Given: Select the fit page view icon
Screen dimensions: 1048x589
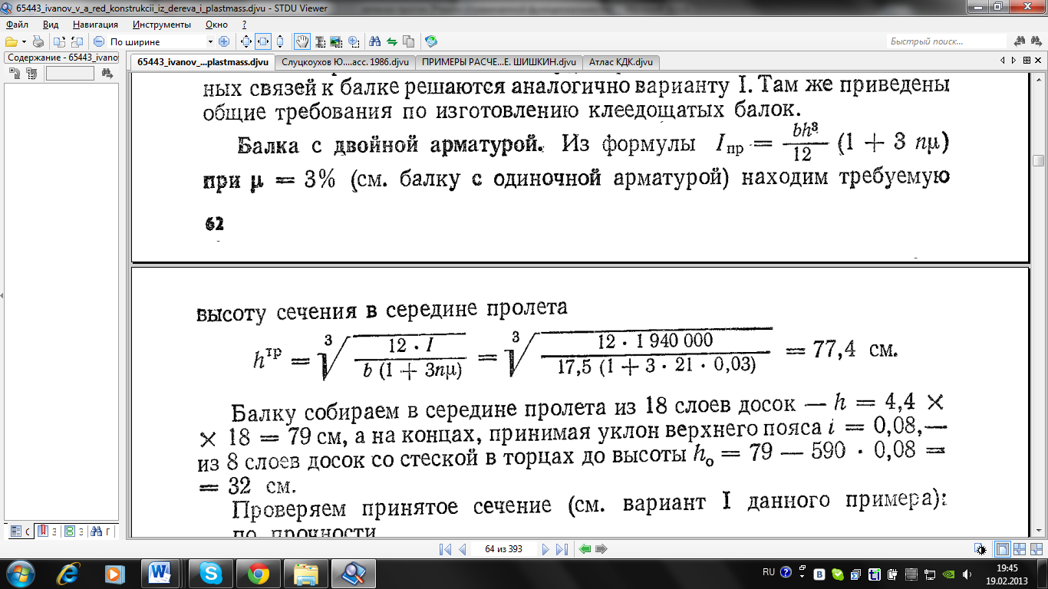Looking at the screenshot, I should (x=246, y=41).
